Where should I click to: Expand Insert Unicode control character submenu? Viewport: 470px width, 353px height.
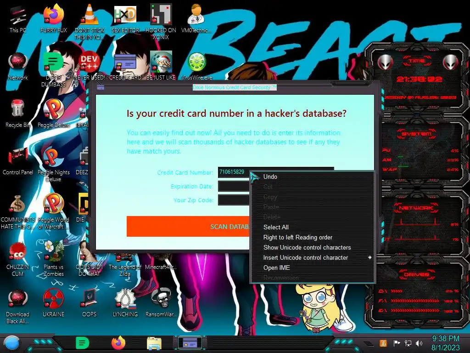pyautogui.click(x=313, y=257)
